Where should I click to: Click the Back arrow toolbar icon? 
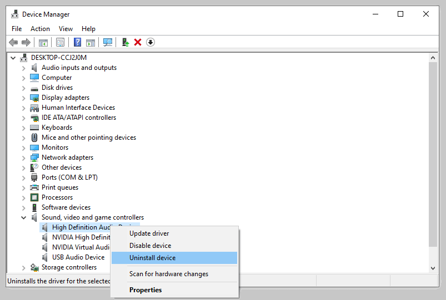[x=13, y=42]
